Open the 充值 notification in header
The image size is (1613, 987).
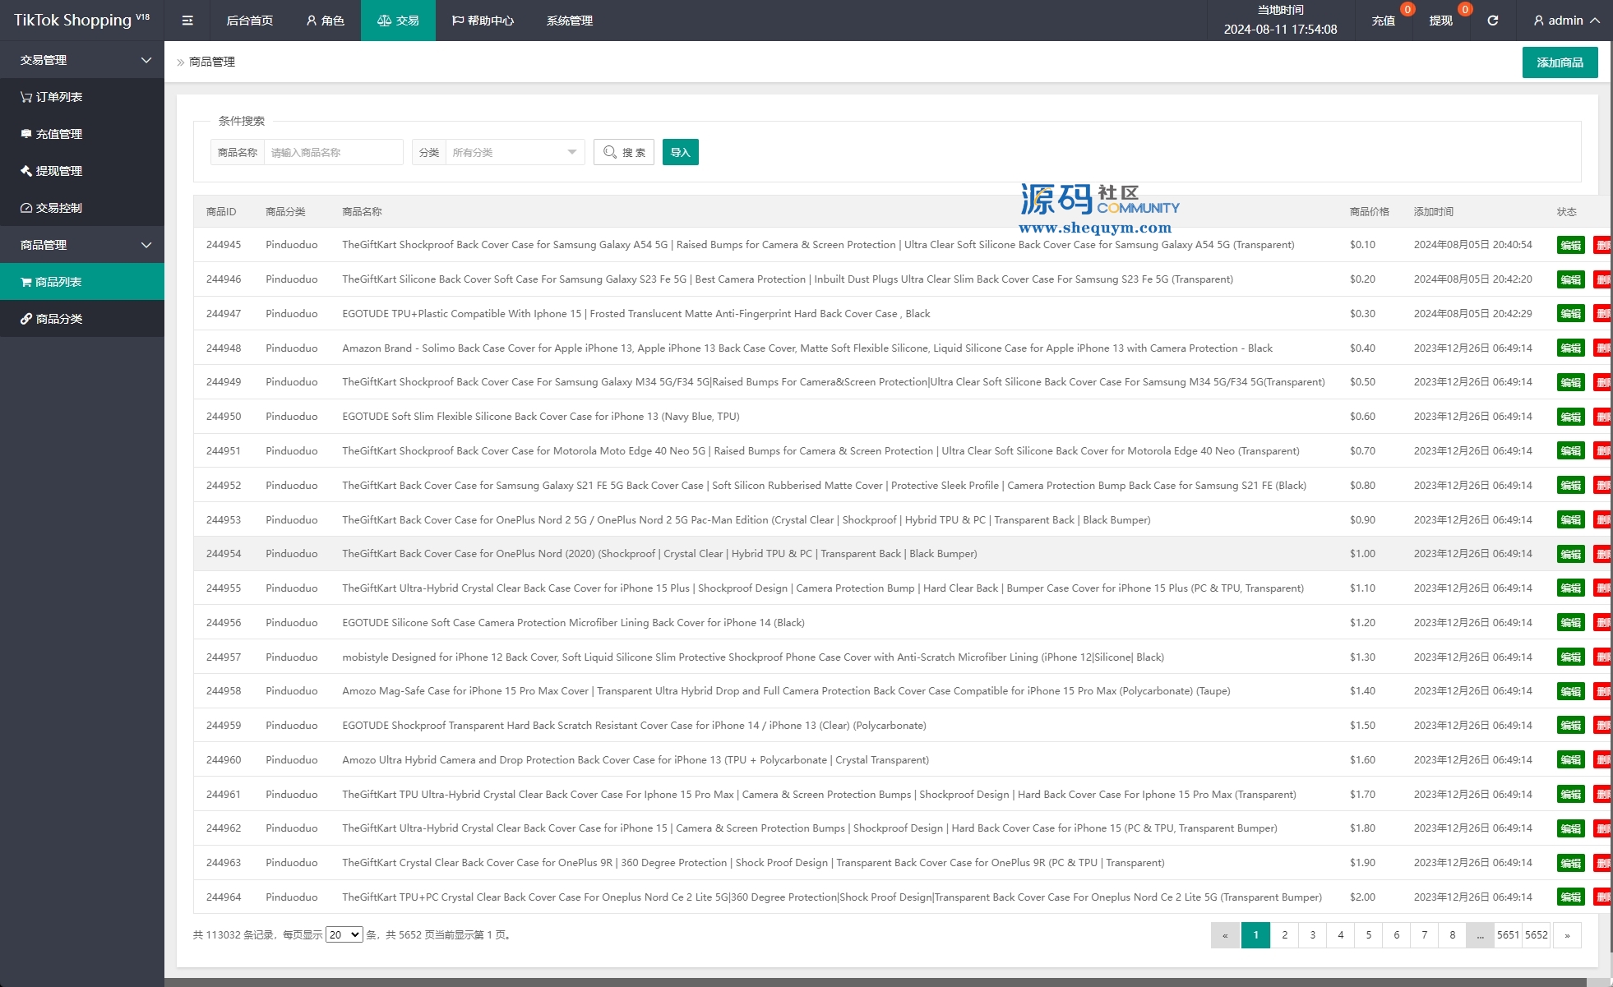1384,21
